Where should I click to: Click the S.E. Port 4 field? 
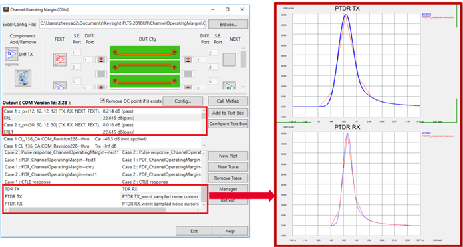point(213,67)
